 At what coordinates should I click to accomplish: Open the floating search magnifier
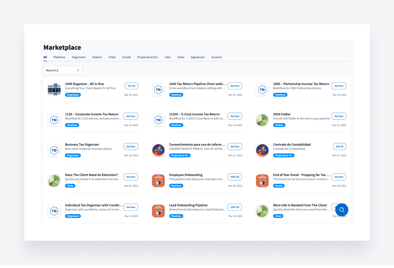tap(342, 209)
